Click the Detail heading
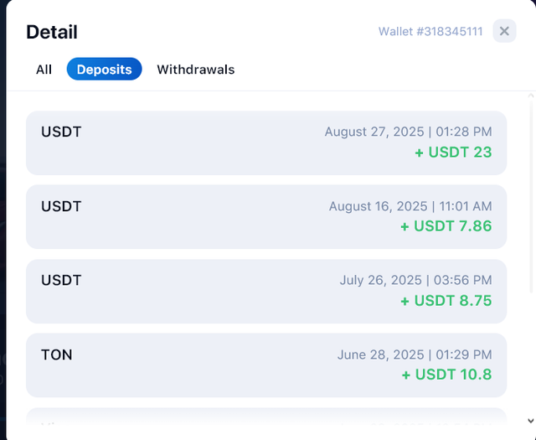The width and height of the screenshot is (536, 440). pos(52,32)
